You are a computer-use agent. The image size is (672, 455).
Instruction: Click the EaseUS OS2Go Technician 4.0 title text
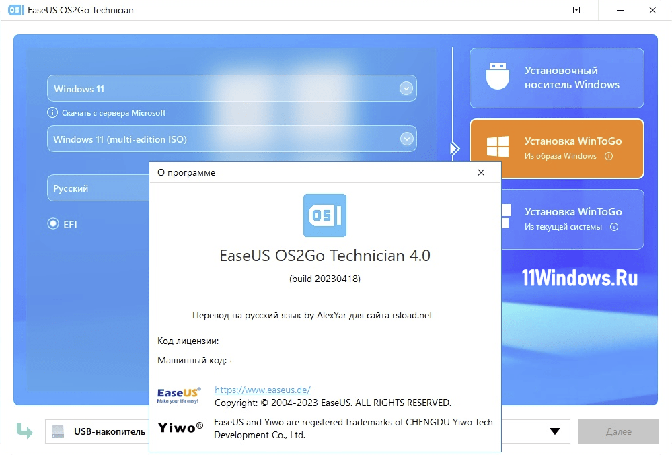[x=325, y=256]
